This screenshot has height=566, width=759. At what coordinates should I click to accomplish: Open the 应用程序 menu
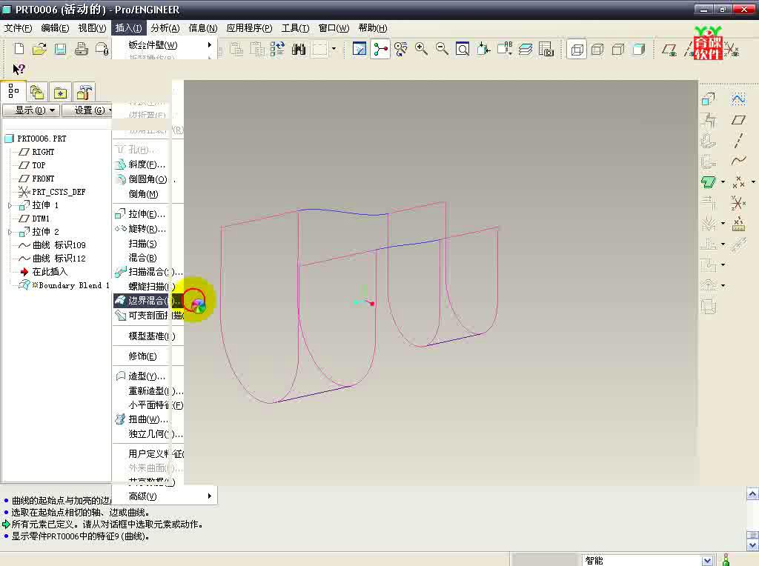tap(249, 28)
